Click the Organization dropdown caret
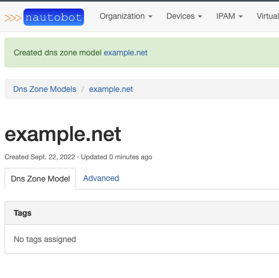This screenshot has height=278, width=279. (x=150, y=17)
